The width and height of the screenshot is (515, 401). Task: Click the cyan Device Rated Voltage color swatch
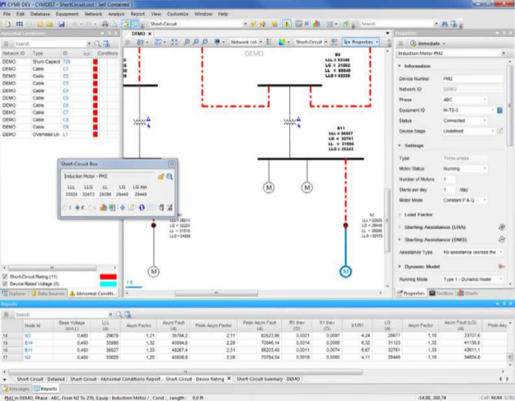point(108,284)
